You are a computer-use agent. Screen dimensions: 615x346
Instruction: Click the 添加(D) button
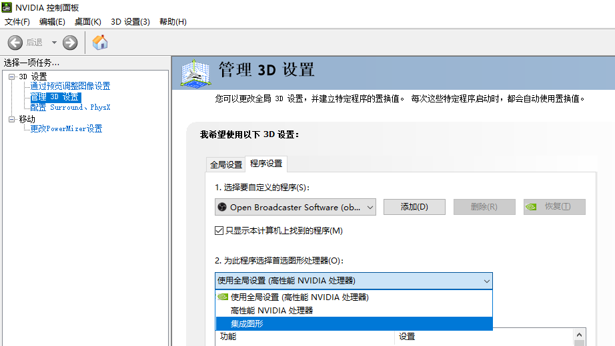point(414,207)
